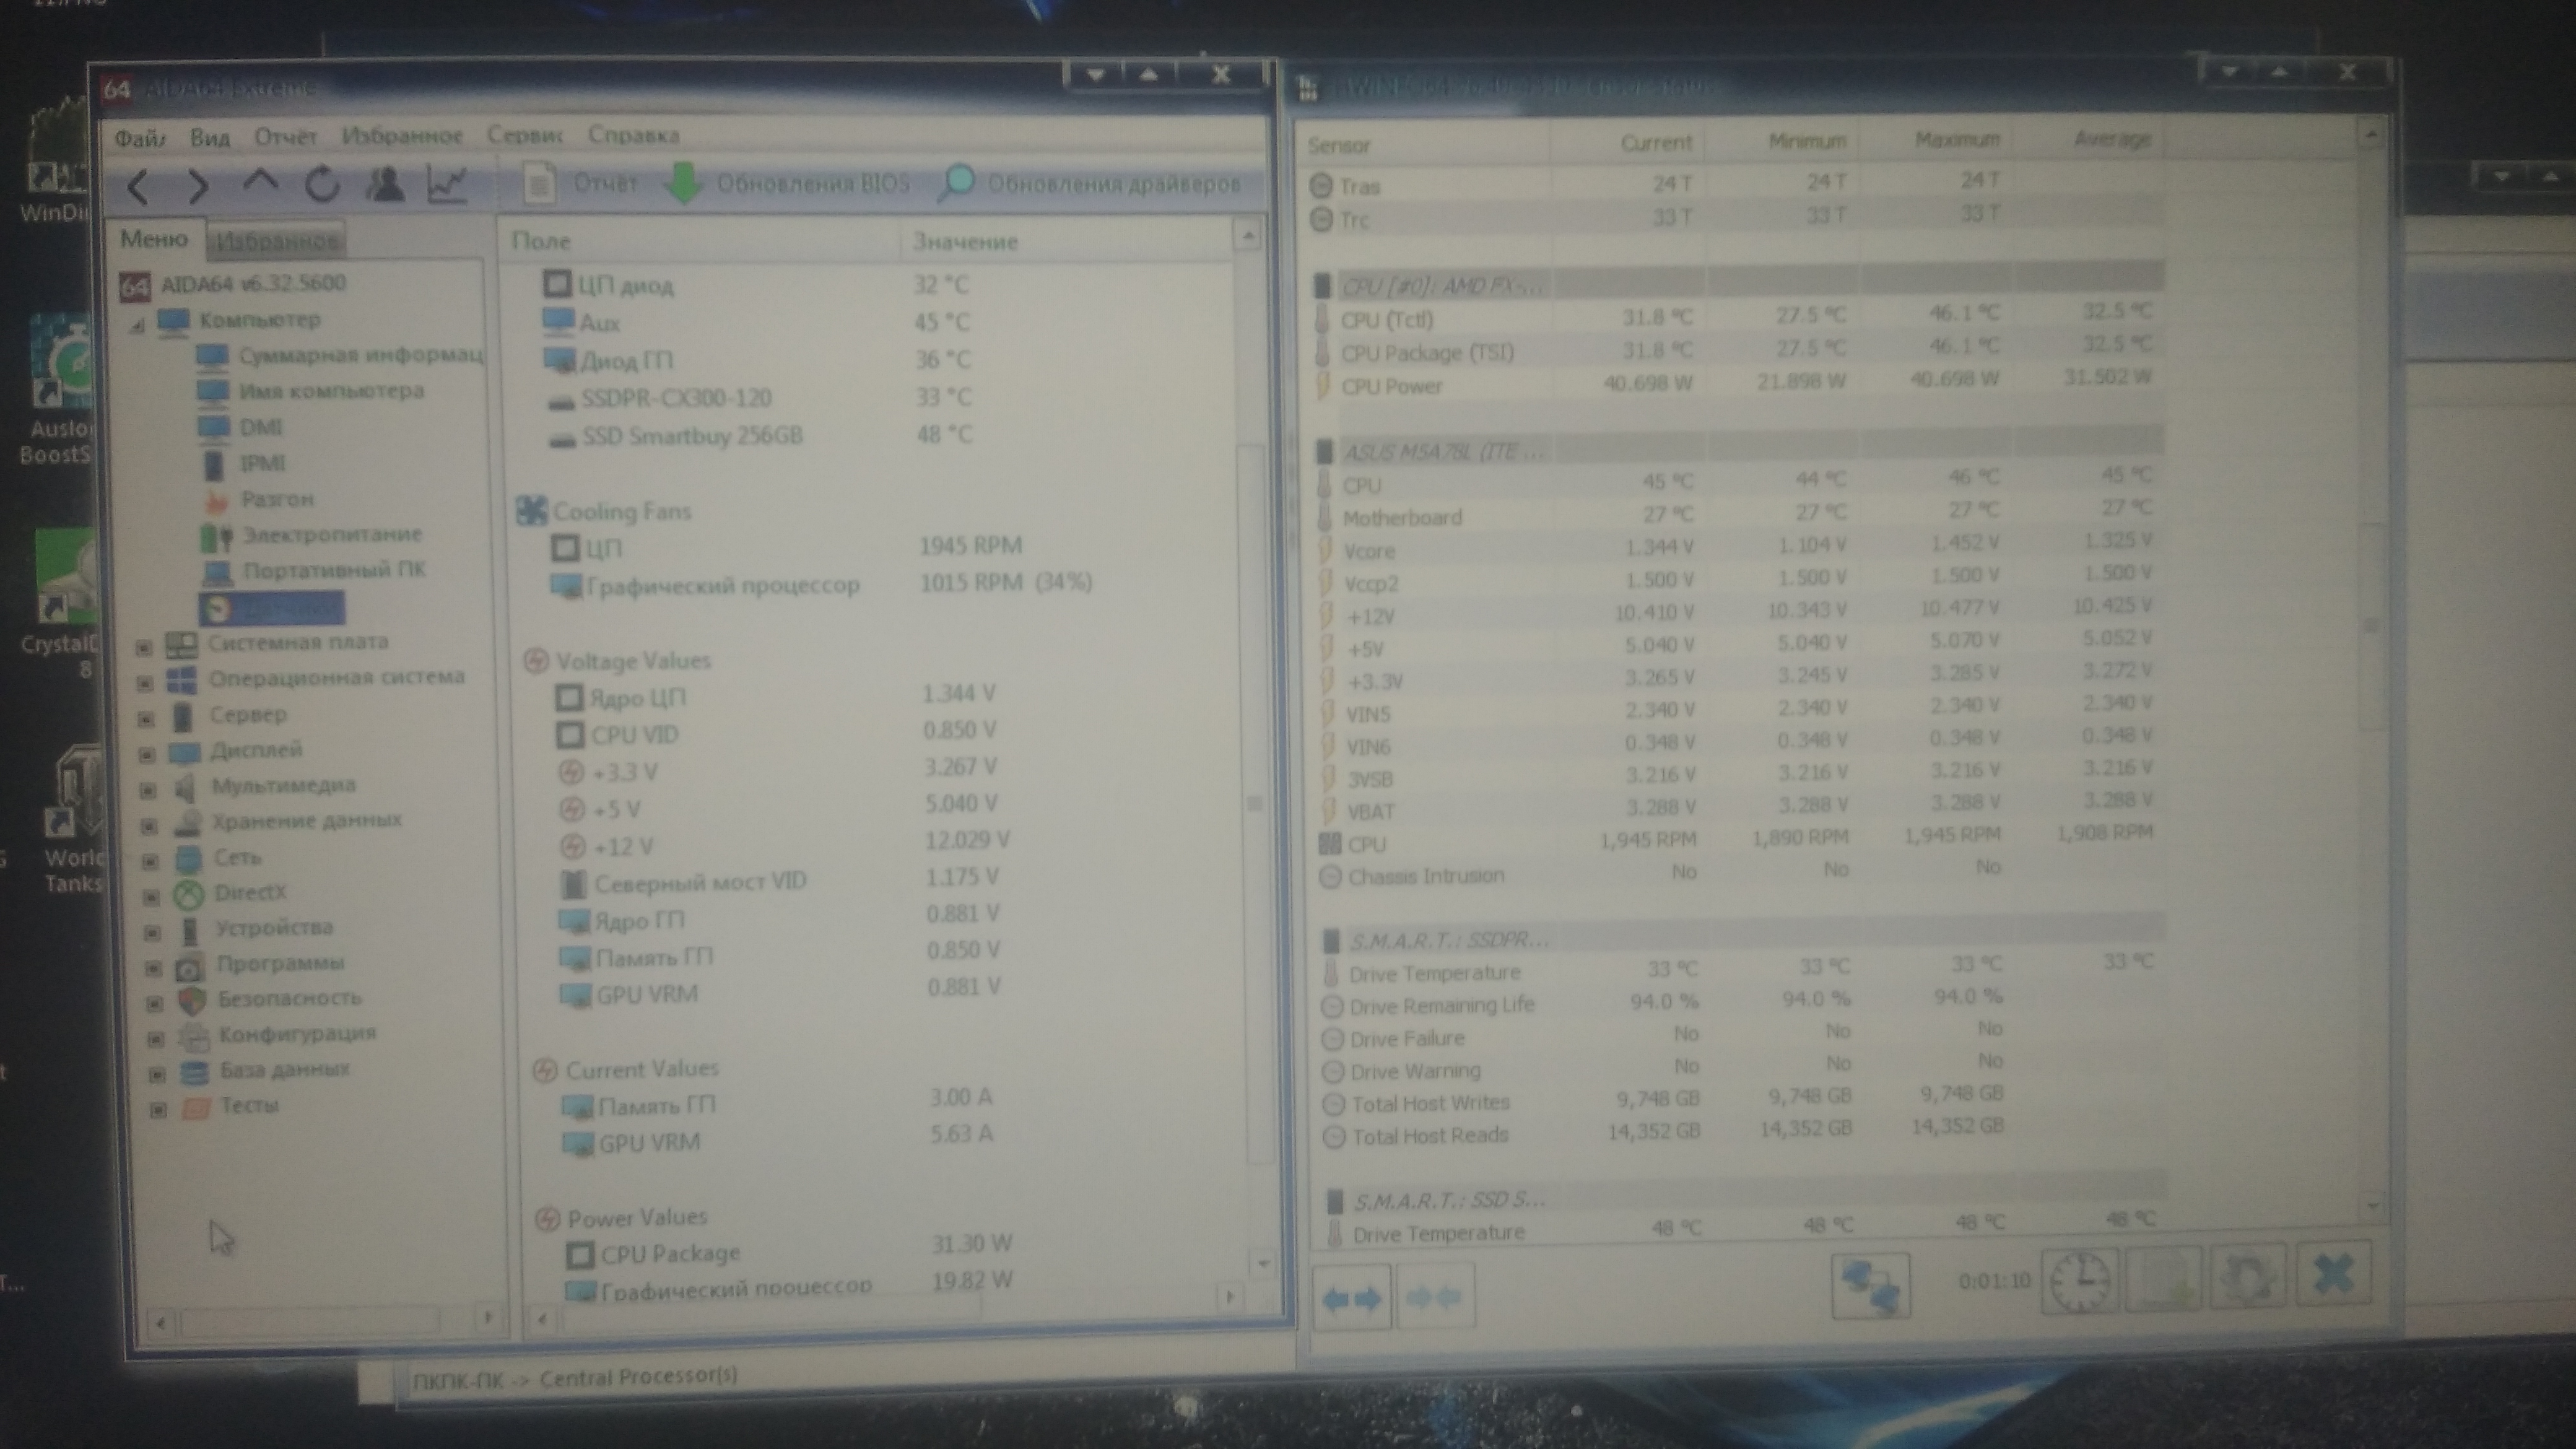Expand the Дисплей tree node
The width and height of the screenshot is (2576, 1449).
pos(147,754)
